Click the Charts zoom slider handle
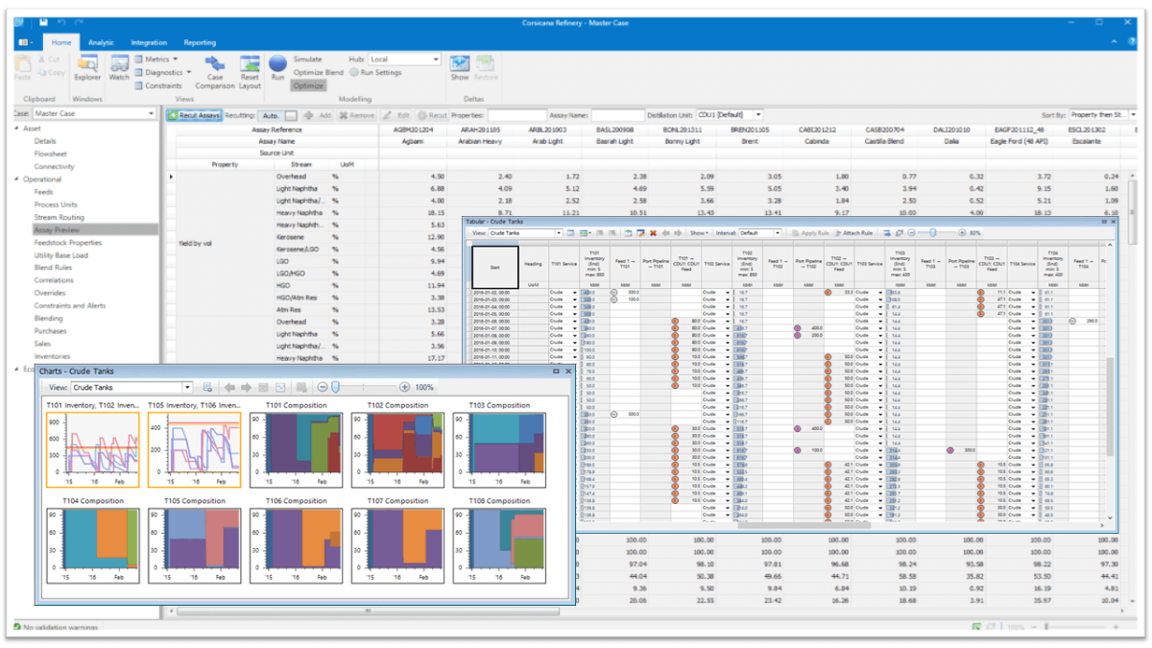 click(x=335, y=387)
